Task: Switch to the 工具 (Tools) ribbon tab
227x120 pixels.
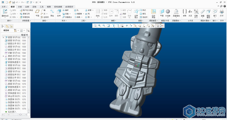Action: pos(42,7)
